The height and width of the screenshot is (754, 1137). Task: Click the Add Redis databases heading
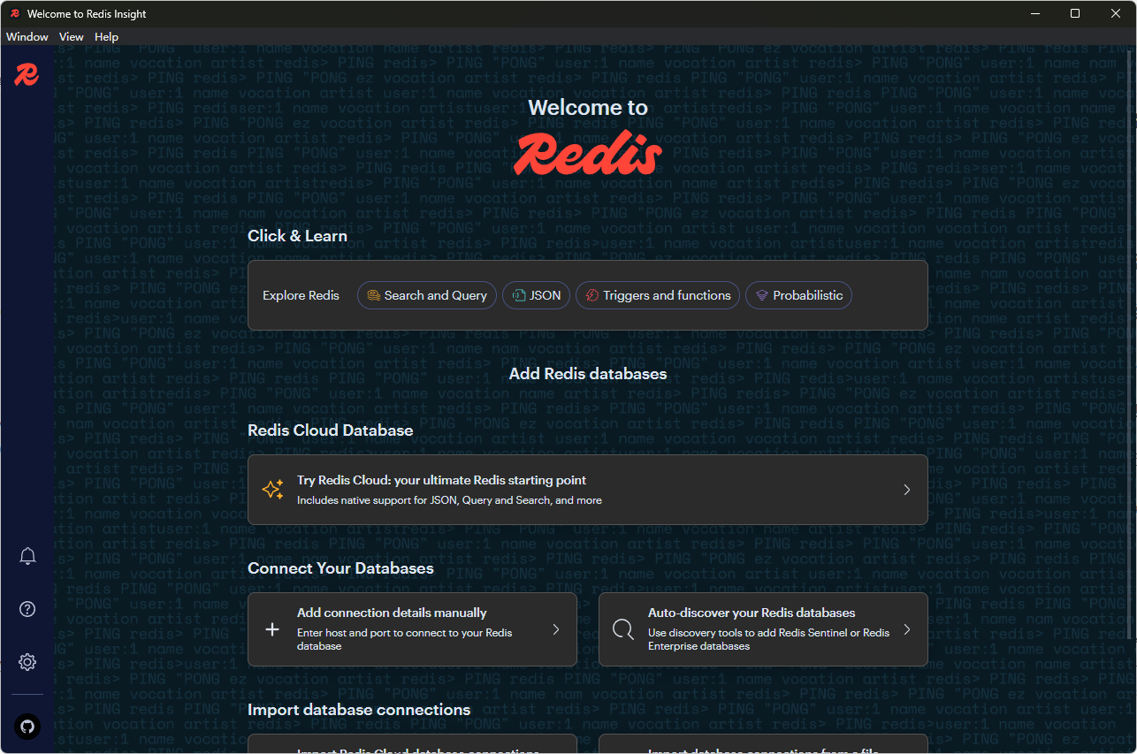588,374
